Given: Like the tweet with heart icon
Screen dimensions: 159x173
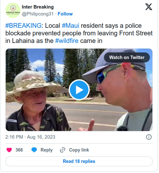Looking at the screenshot, I should (9, 150).
